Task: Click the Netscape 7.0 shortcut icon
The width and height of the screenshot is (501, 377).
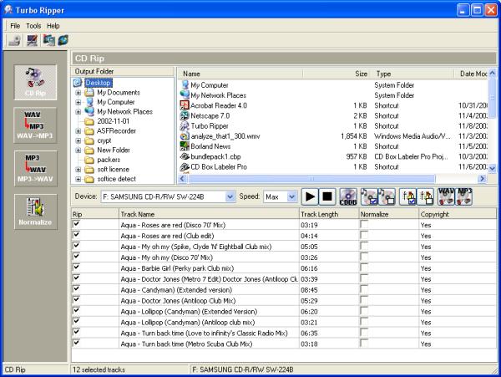Action: point(185,115)
